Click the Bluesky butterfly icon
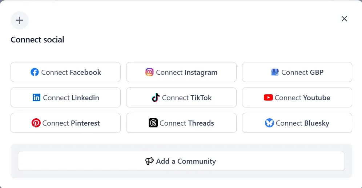 click(x=269, y=123)
